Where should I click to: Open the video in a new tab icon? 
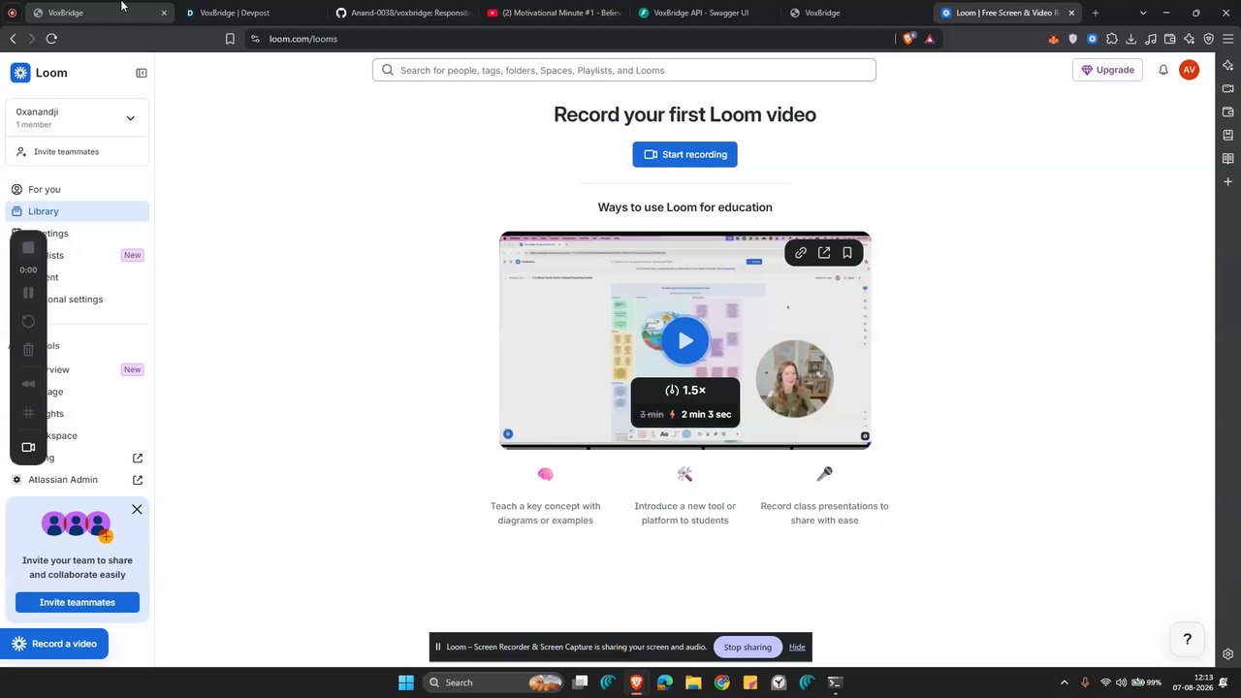point(824,253)
